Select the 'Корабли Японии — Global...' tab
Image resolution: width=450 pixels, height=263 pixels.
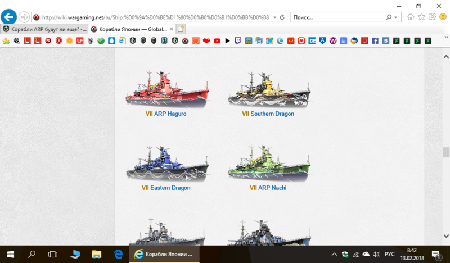[133, 29]
